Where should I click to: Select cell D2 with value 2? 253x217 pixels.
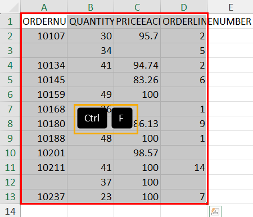coord(184,36)
